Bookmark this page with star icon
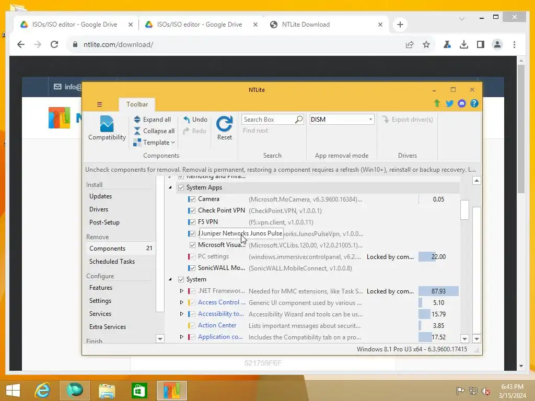 click(x=426, y=44)
